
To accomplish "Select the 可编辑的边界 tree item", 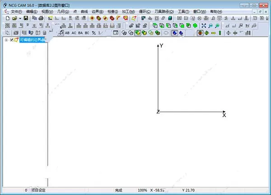I will click(33, 40).
